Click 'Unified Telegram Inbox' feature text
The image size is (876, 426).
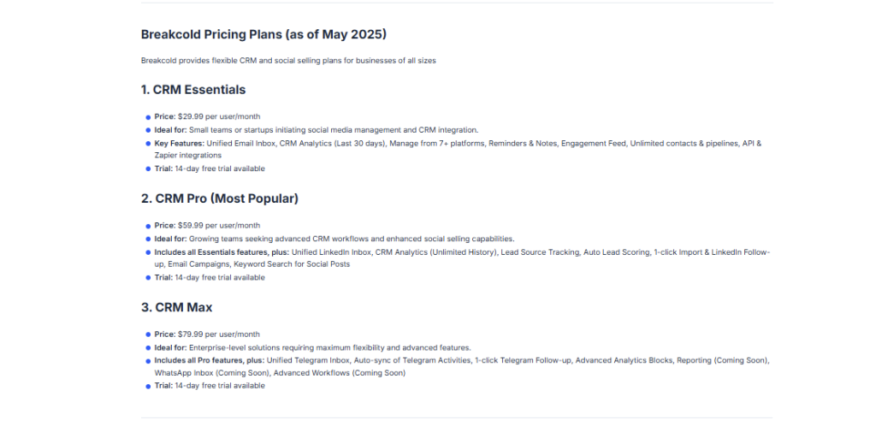(308, 361)
